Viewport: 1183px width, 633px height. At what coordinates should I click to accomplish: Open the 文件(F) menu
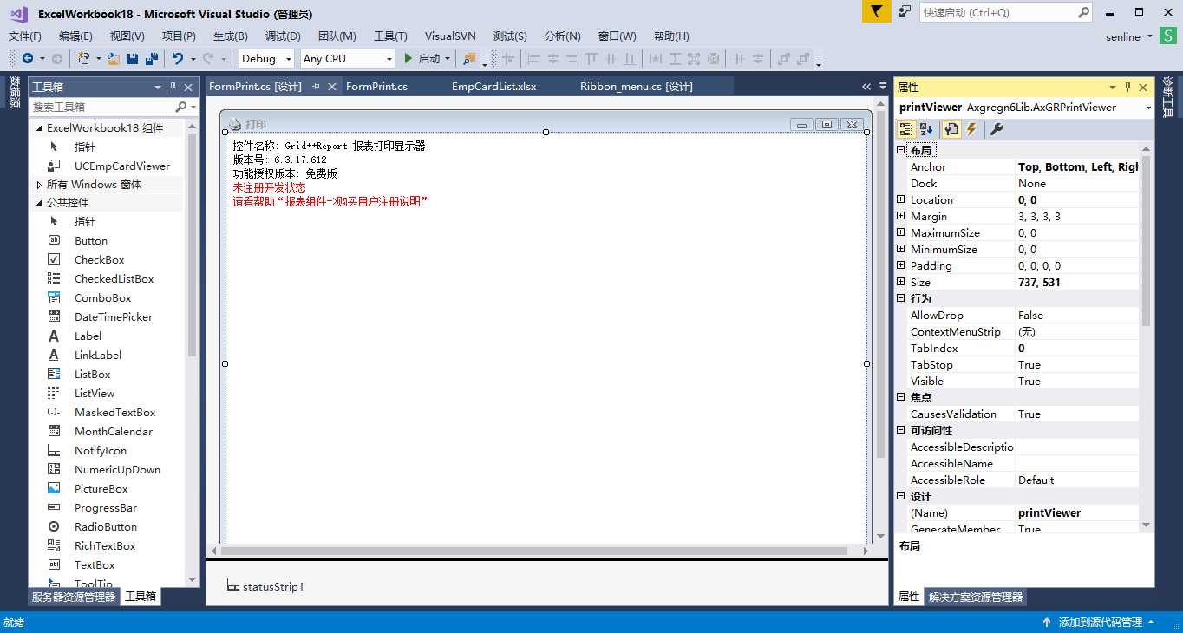pyautogui.click(x=25, y=36)
